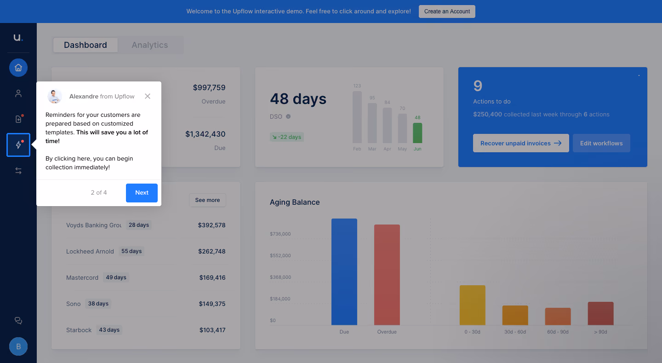The image size is (662, 363).
Task: Click Alexandre's avatar photo in the tooltip
Action: coord(55,96)
